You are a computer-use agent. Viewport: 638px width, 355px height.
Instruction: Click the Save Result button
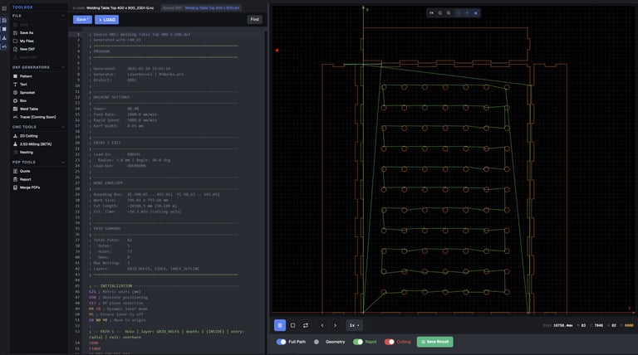(434, 342)
